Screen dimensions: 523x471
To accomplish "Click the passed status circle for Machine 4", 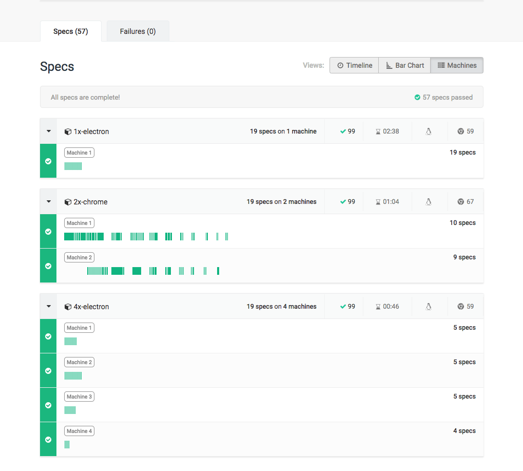I will (48, 439).
